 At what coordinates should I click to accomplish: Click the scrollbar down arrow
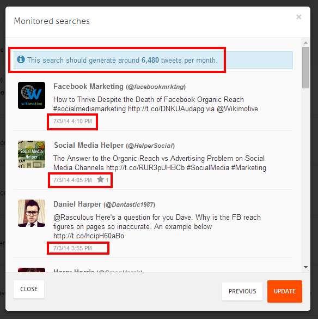(305, 267)
